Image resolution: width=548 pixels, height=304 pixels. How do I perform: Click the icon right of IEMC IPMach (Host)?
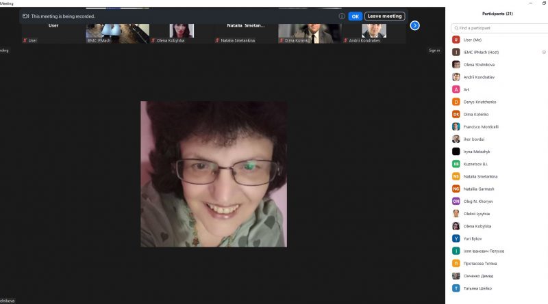click(544, 52)
